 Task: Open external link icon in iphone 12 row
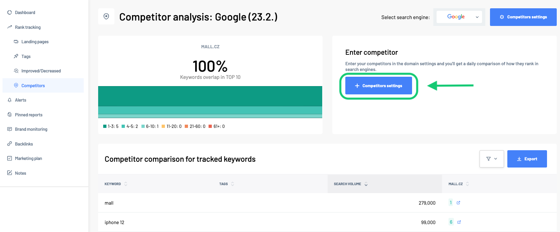point(459,222)
